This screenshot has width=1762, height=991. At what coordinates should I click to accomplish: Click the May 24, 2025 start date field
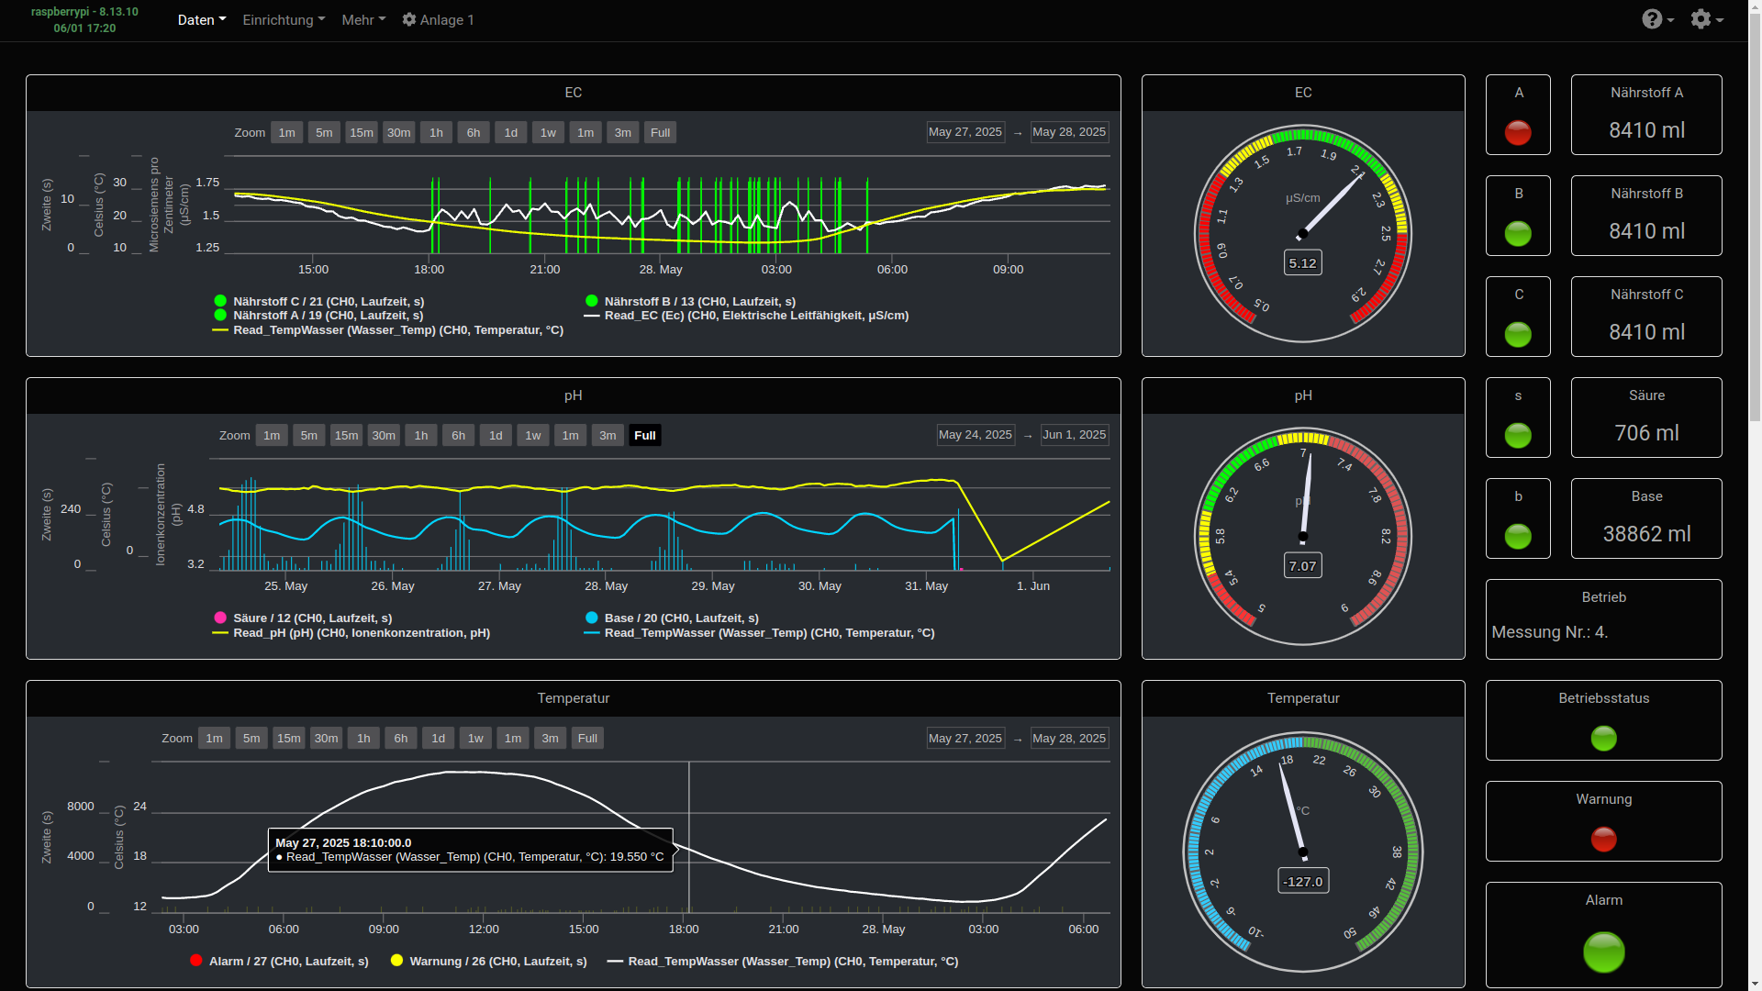tap(975, 435)
